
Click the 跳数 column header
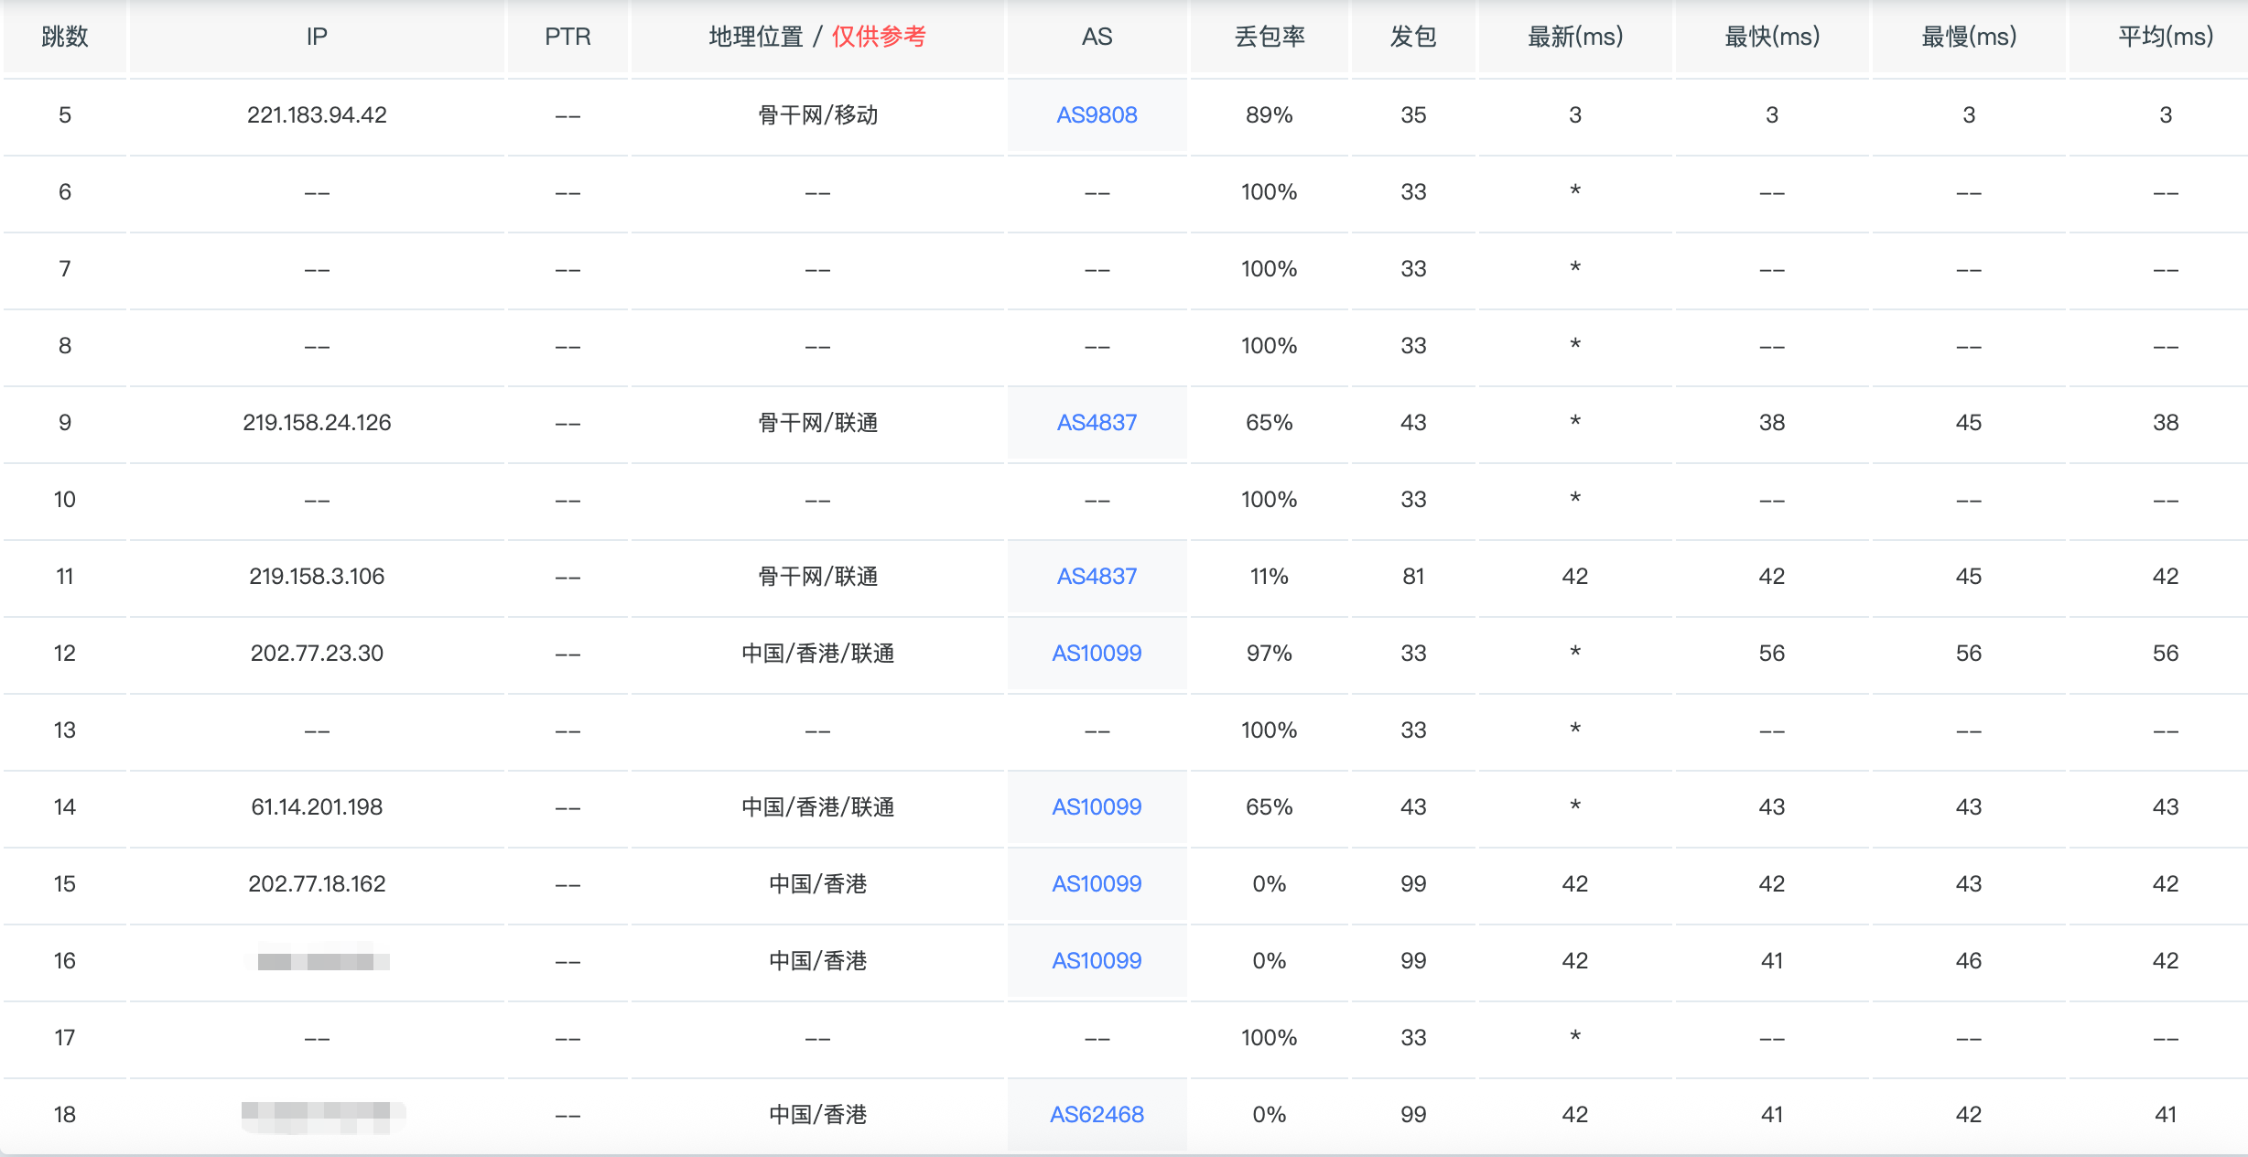point(65,37)
